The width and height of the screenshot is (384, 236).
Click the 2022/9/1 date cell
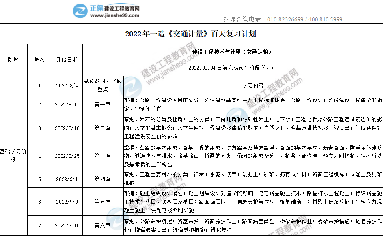click(67, 179)
